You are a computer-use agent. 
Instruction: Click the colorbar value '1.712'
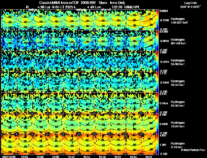(x=163, y=73)
